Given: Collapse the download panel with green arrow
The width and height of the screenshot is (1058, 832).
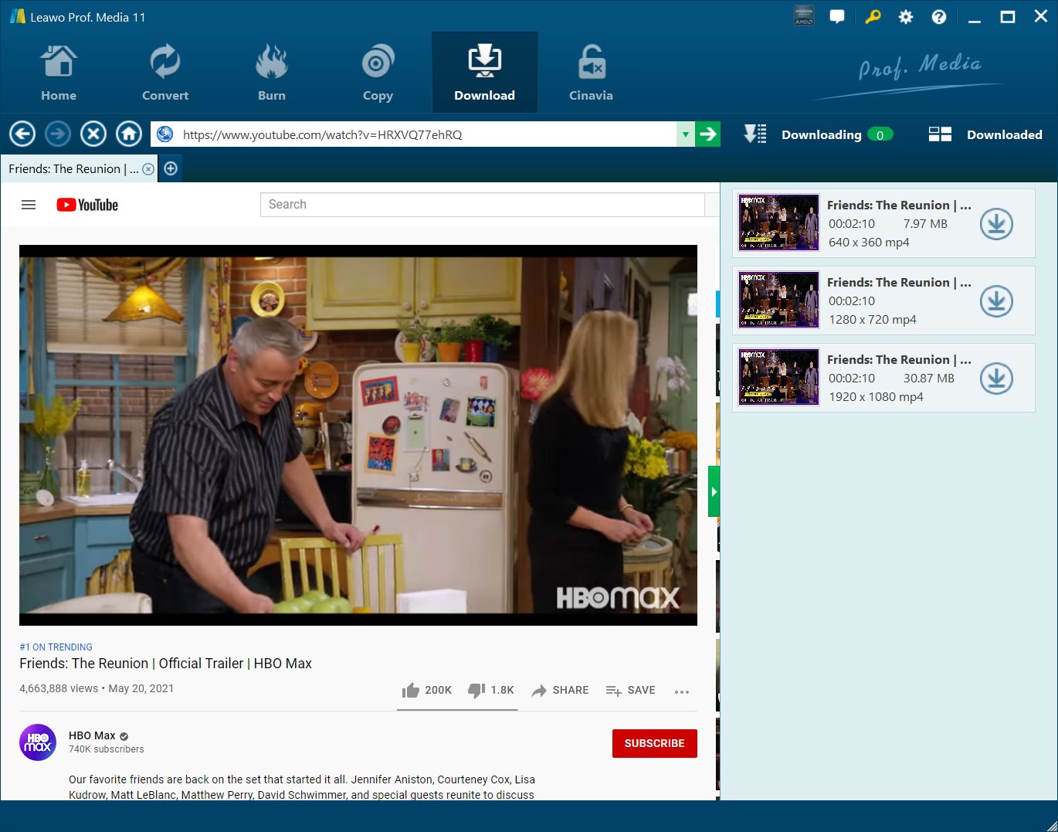Looking at the screenshot, I should (x=714, y=491).
